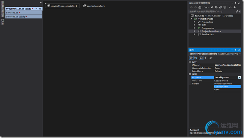The image size is (244, 138).
Task: Expand the Properties node in Solution Explorer
Action: (x=194, y=22)
